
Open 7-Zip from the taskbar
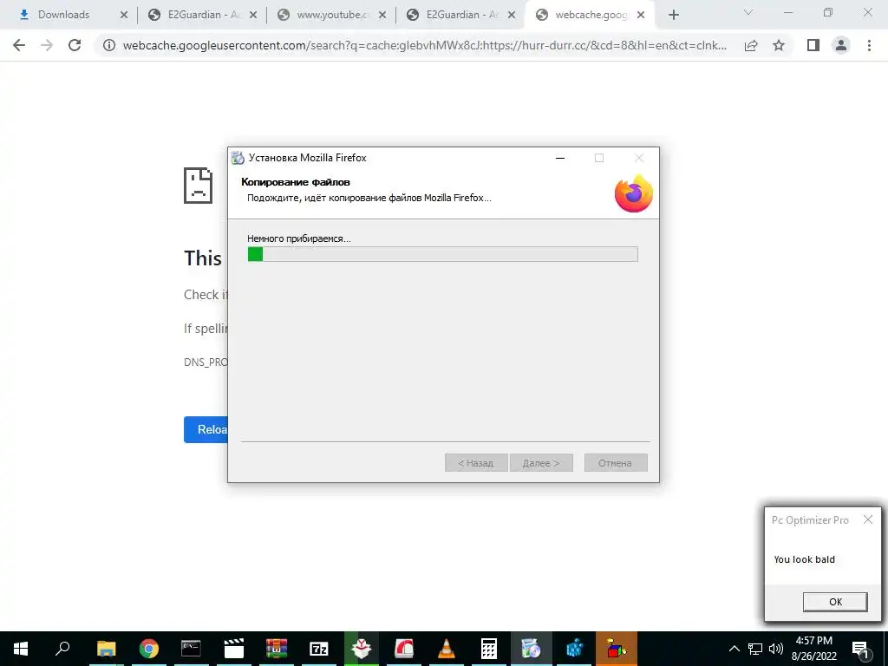(319, 649)
